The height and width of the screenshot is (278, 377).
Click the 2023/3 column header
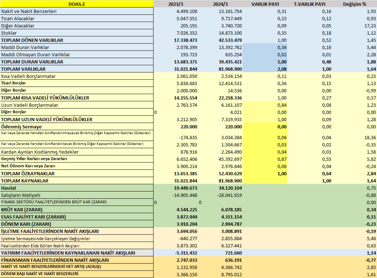(175, 4)
